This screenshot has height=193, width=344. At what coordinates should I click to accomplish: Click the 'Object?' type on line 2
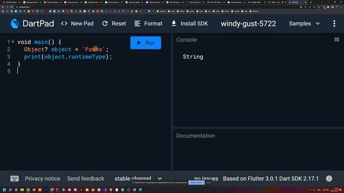36,49
